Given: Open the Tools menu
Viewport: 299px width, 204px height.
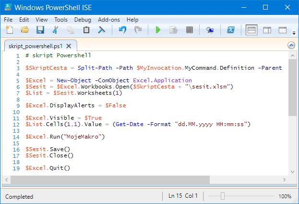Looking at the screenshot, I should [x=61, y=20].
